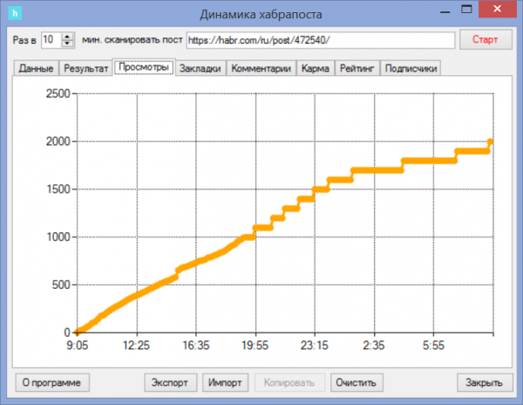This screenshot has width=523, height=405.
Task: Switch to the Закладки tab
Action: pyautogui.click(x=200, y=68)
